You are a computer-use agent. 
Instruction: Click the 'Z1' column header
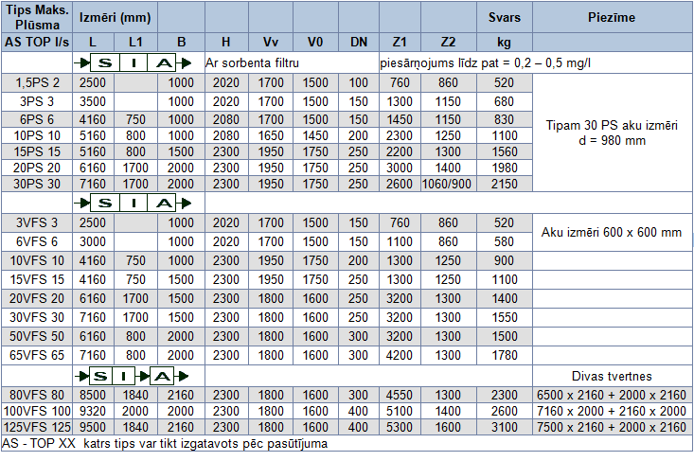point(400,42)
